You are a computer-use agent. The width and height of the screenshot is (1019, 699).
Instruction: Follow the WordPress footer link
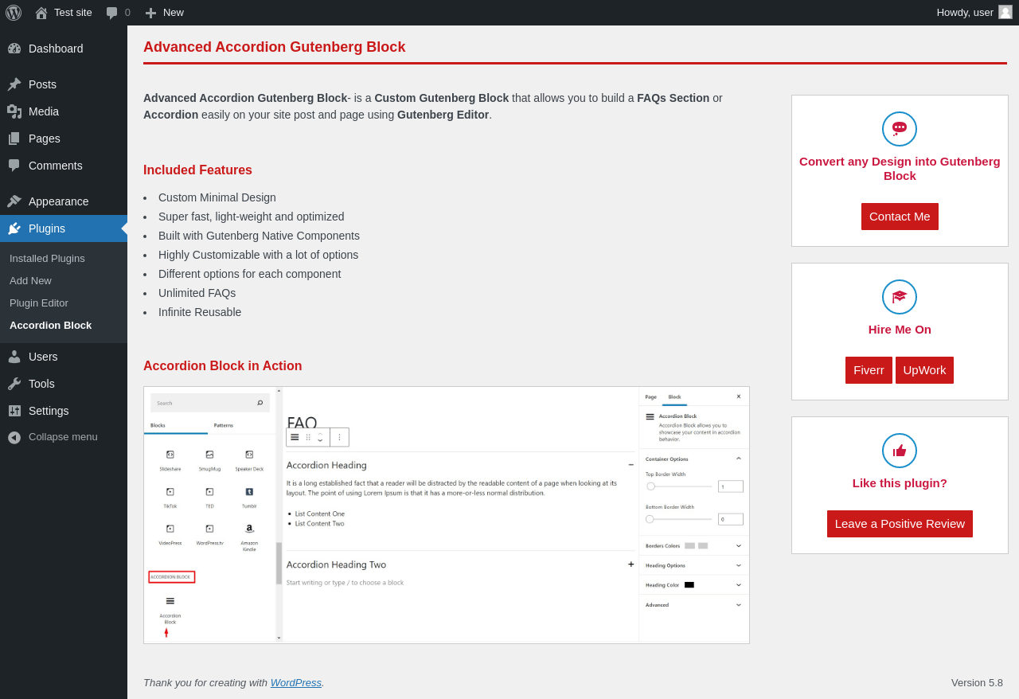(296, 682)
